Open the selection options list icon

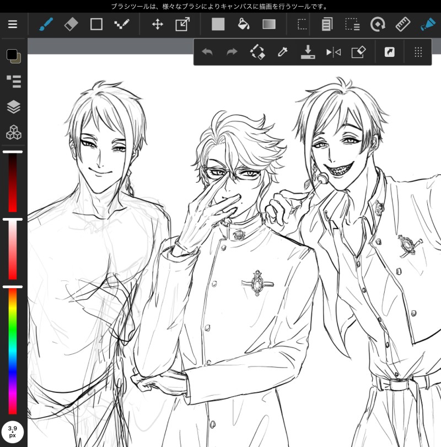click(352, 24)
